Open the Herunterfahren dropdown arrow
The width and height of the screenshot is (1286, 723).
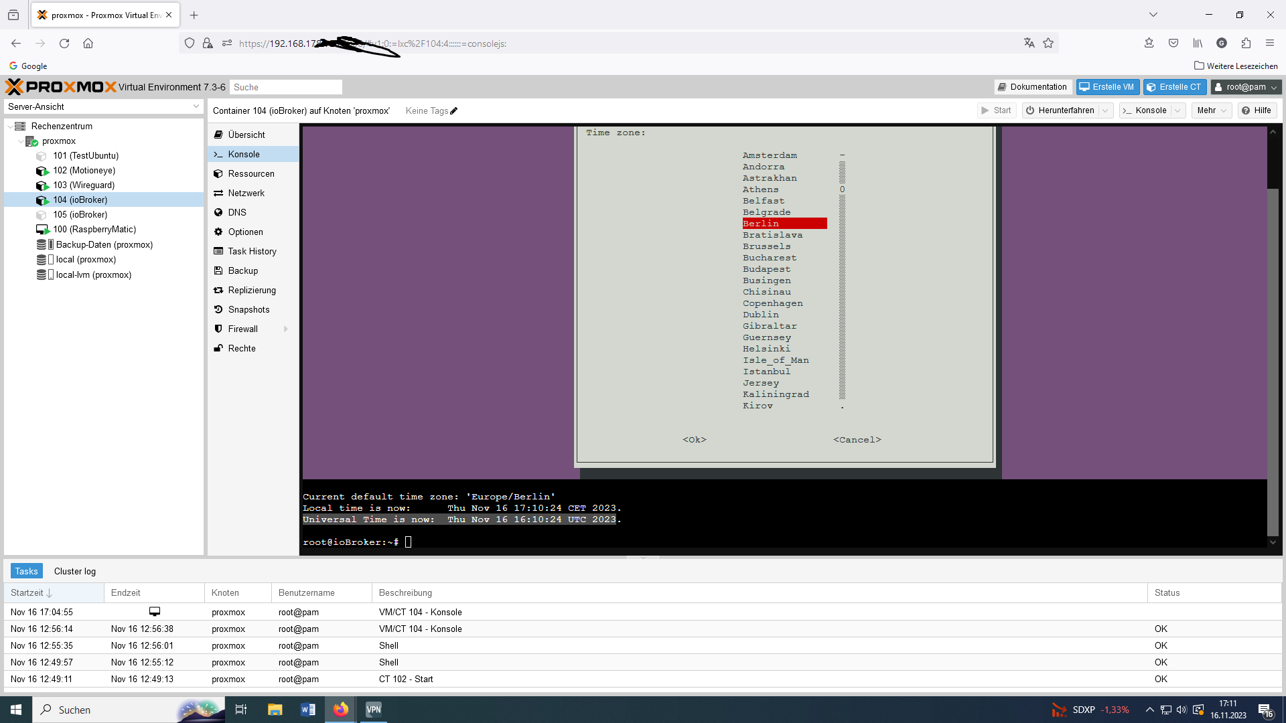click(1106, 110)
